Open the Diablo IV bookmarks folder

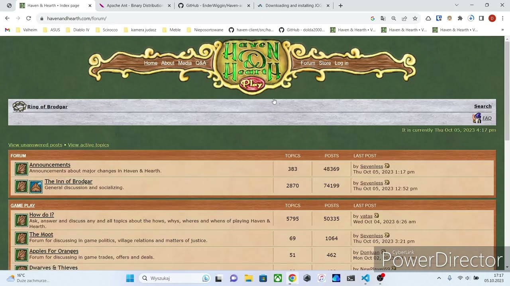pos(77,30)
